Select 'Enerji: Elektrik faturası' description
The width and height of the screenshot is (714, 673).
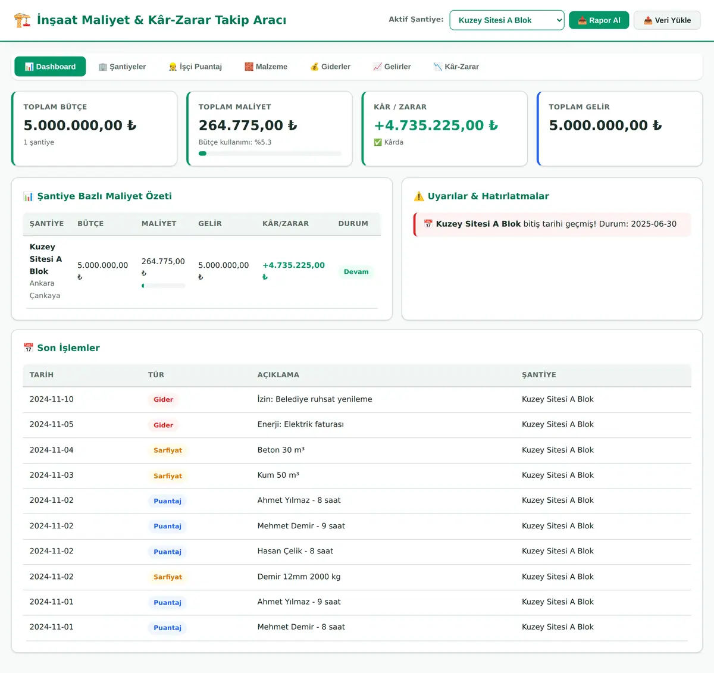pyautogui.click(x=300, y=424)
